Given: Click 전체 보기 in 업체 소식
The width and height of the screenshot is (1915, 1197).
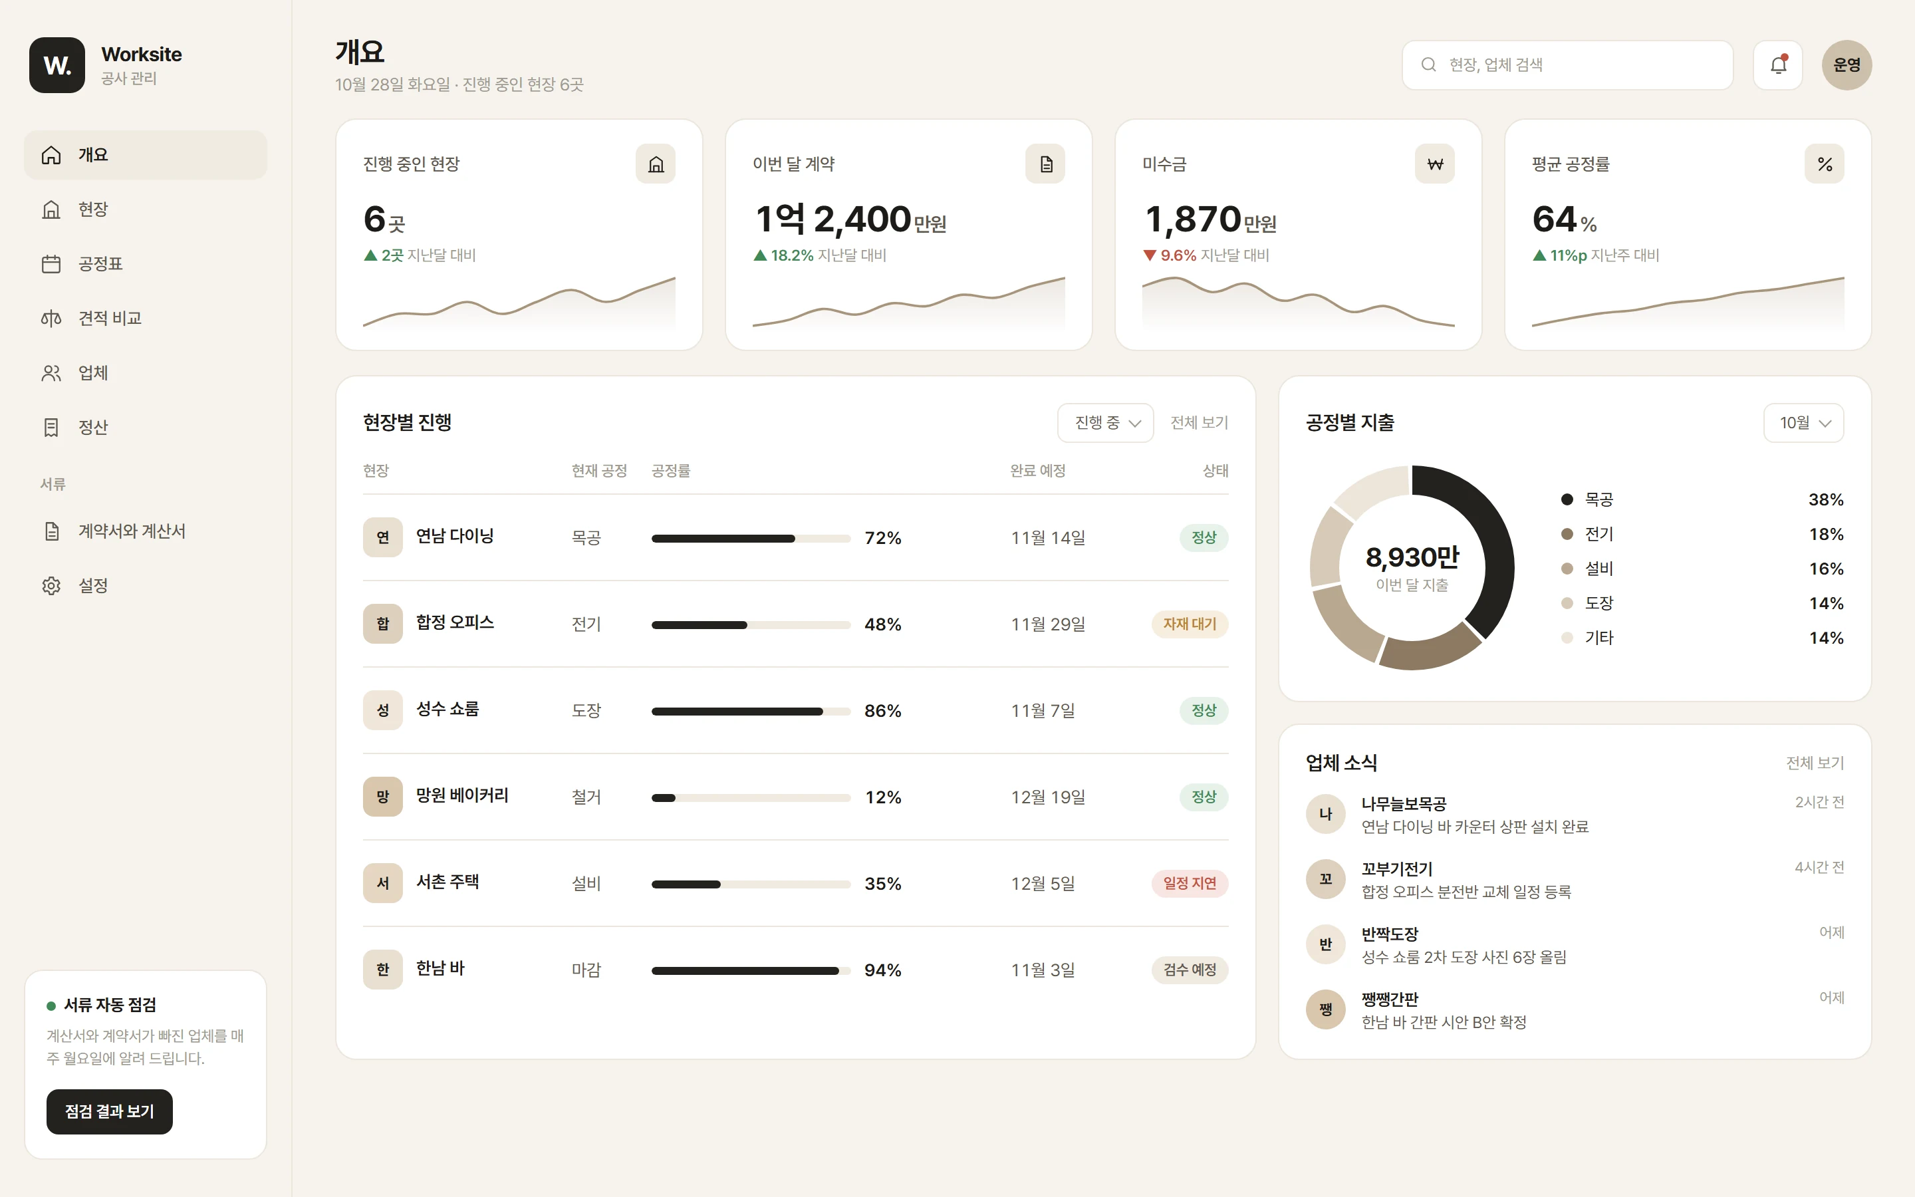Looking at the screenshot, I should click(1815, 763).
